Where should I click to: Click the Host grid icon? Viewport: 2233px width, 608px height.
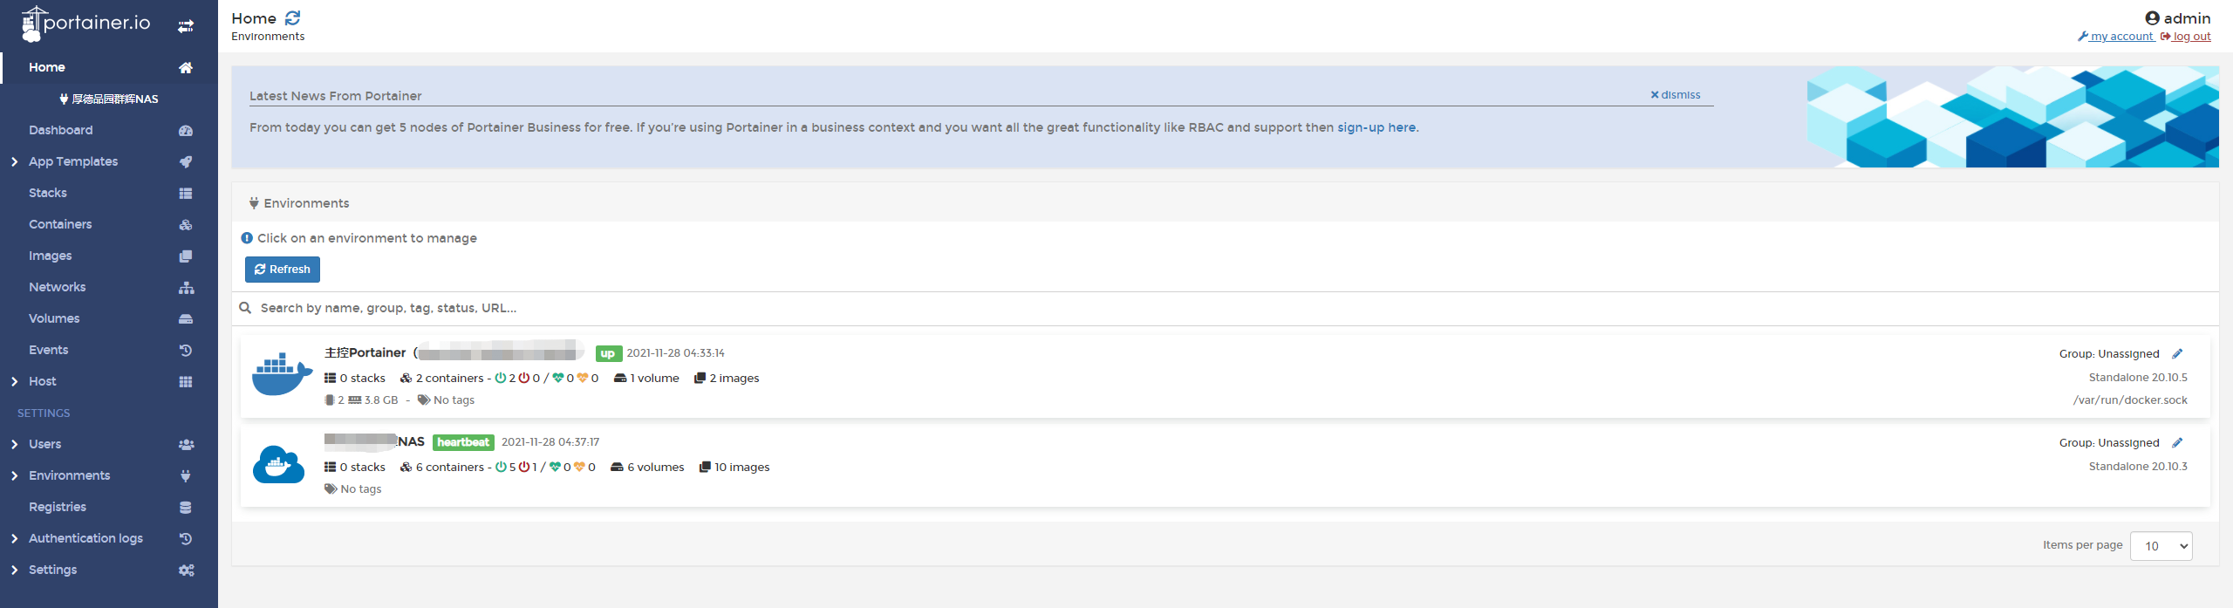(x=186, y=382)
